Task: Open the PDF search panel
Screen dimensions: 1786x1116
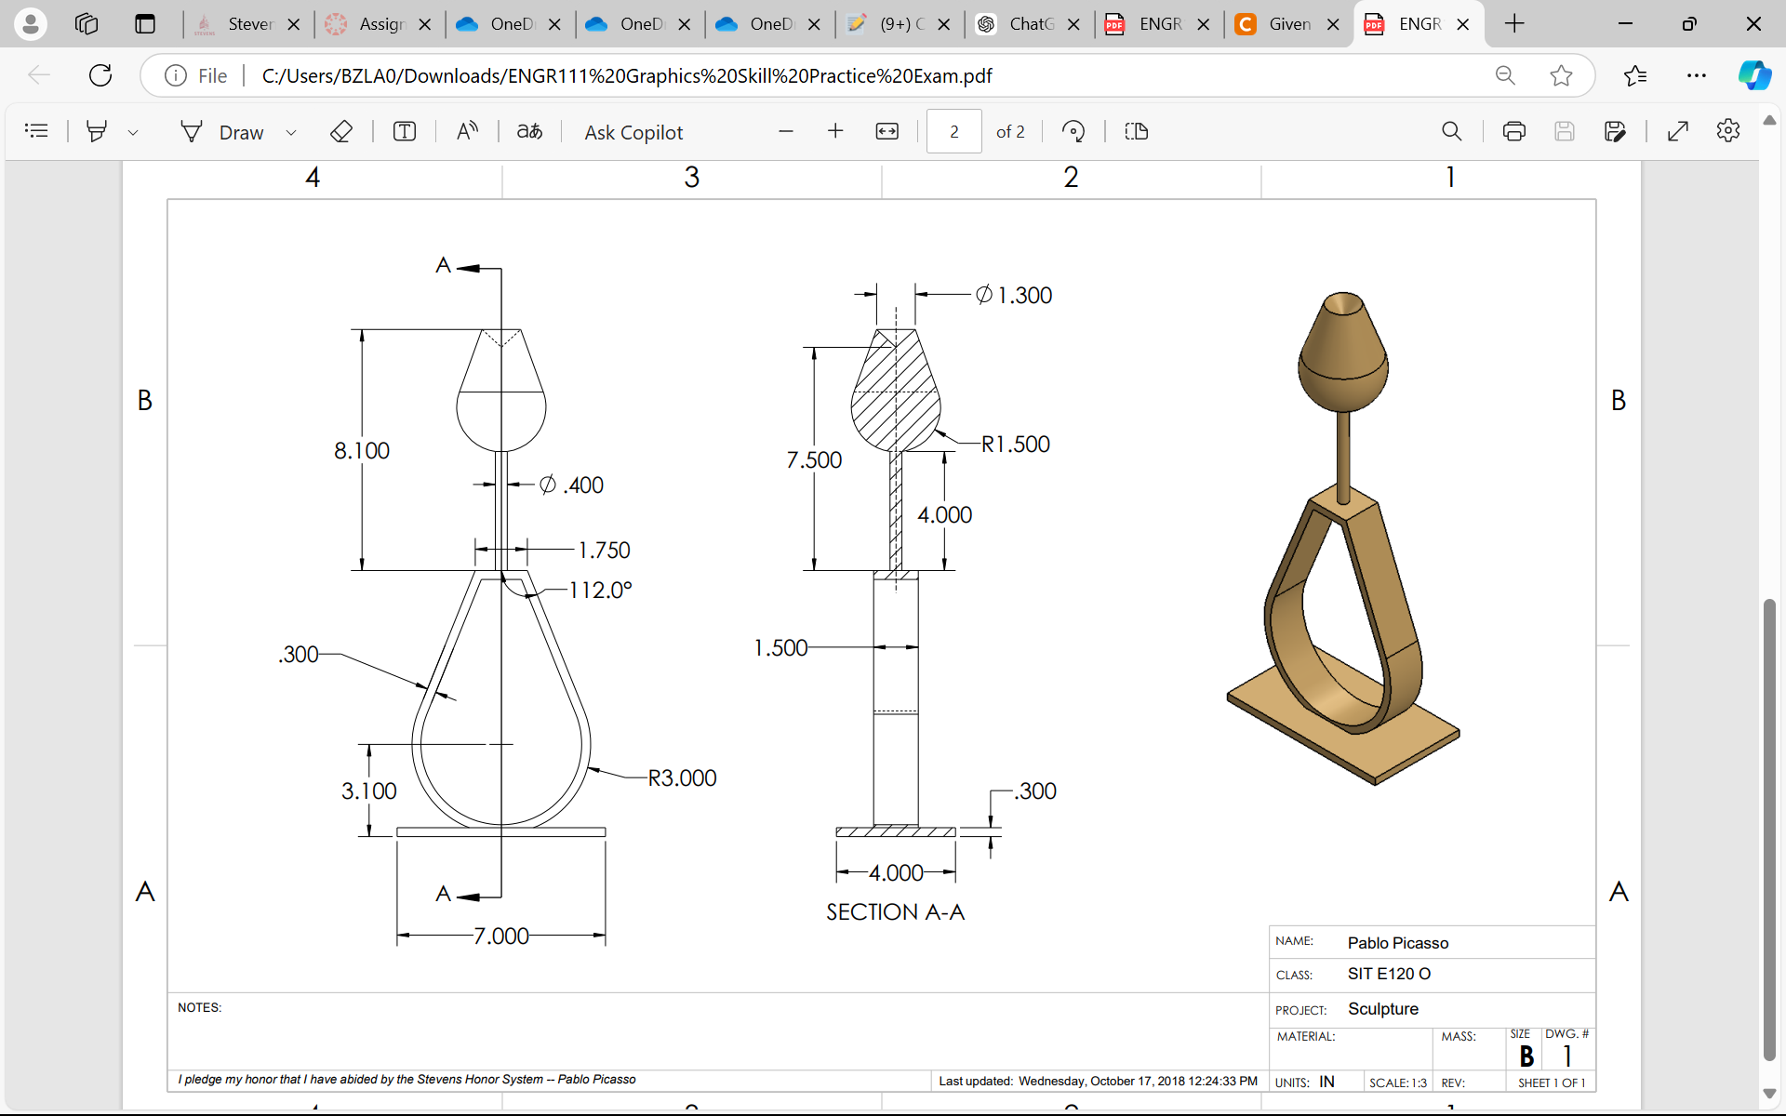Action: pos(1452,131)
